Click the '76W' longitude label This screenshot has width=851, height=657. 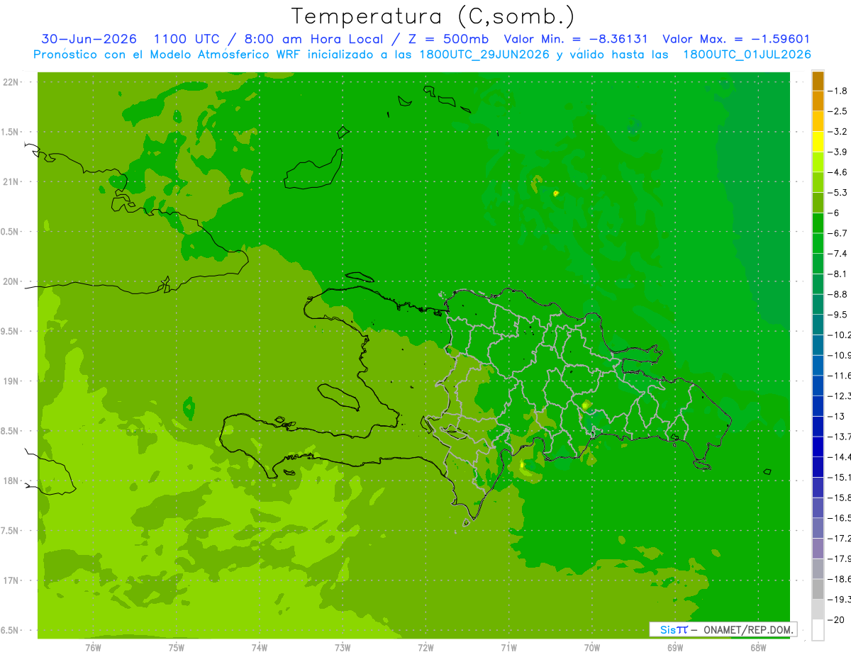93,647
